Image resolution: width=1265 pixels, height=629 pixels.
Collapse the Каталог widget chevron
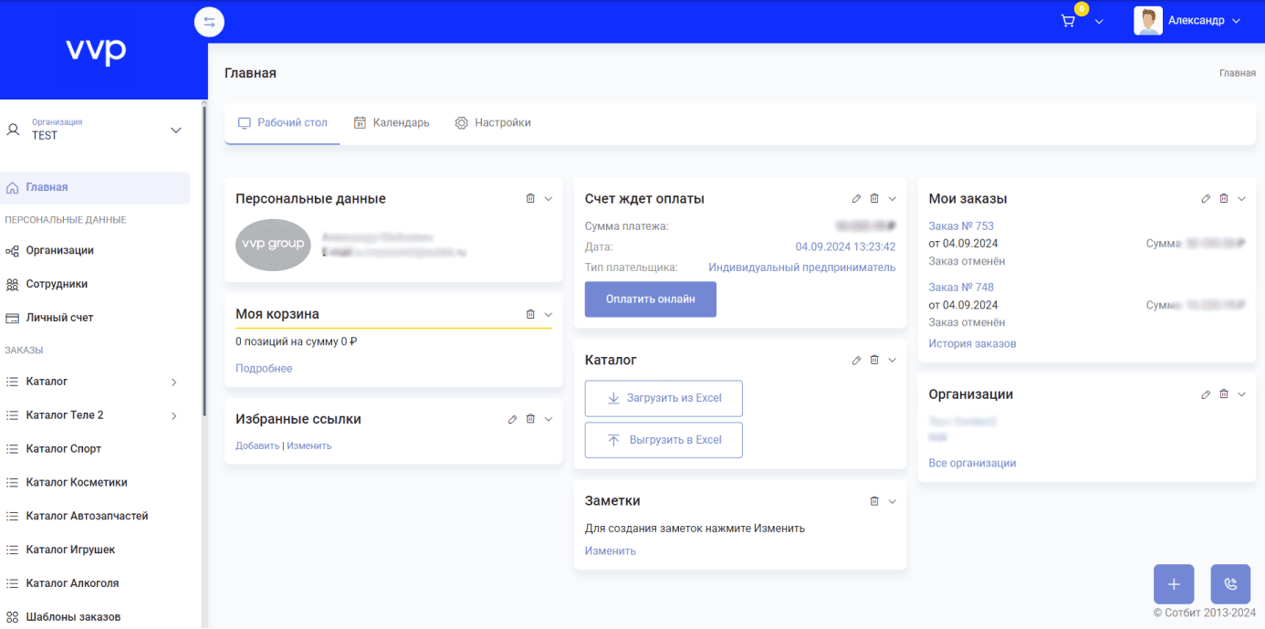(893, 361)
